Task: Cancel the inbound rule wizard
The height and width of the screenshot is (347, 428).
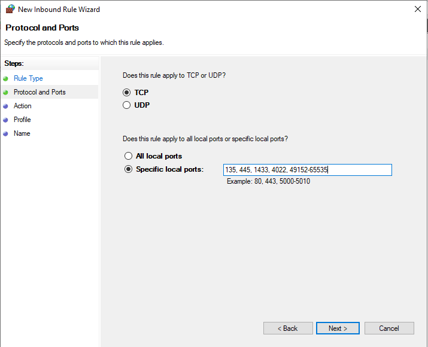Action: [x=389, y=328]
